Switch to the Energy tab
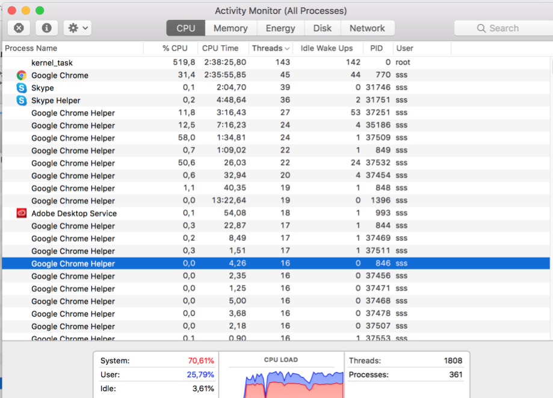This screenshot has width=553, height=398. 280,28
